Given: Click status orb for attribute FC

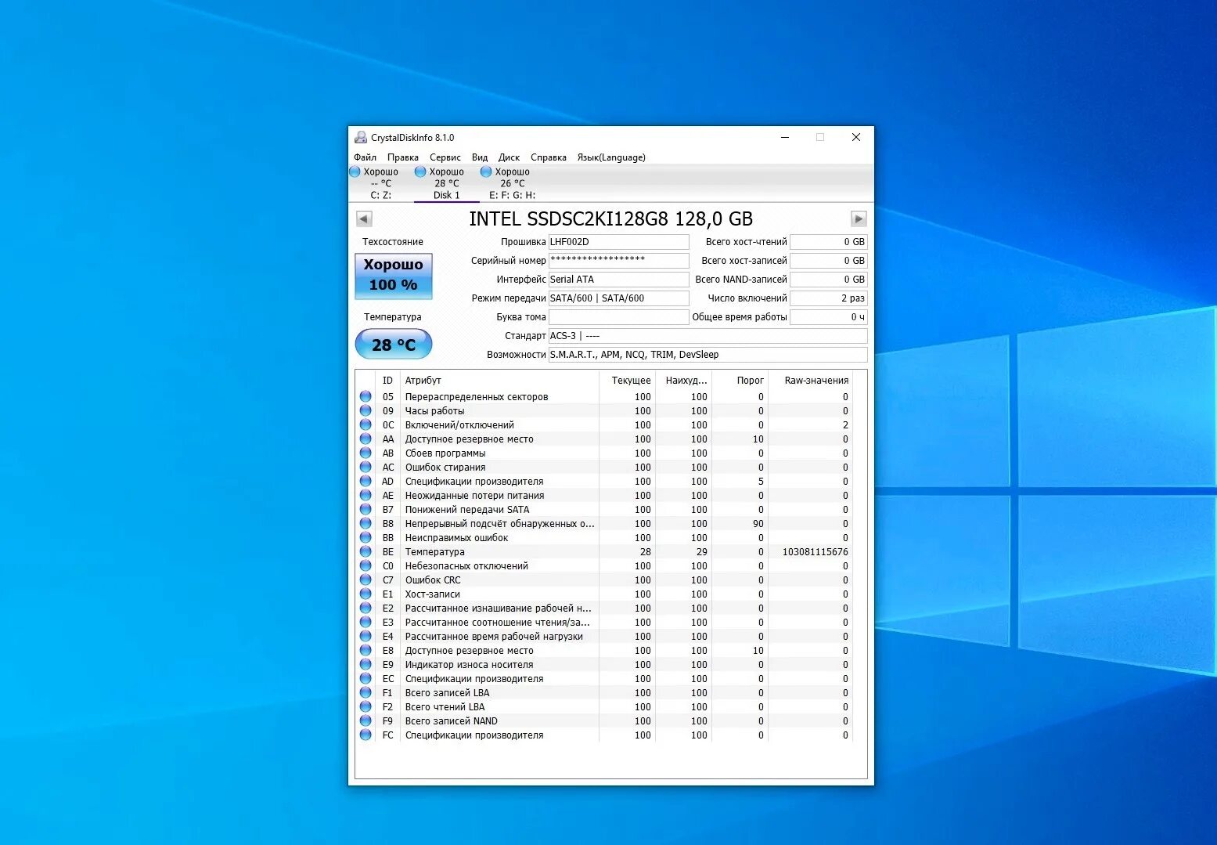Looking at the screenshot, I should click(365, 735).
